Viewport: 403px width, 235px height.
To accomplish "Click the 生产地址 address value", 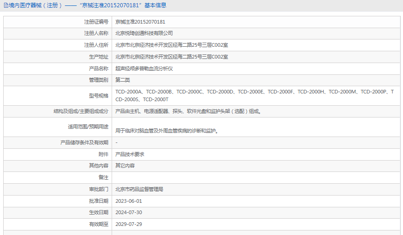I will 172,57.
